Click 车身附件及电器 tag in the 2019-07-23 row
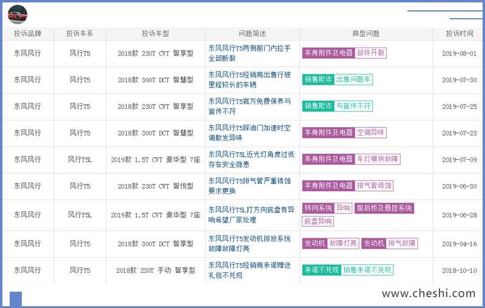The height and width of the screenshot is (308, 485). tap(329, 133)
